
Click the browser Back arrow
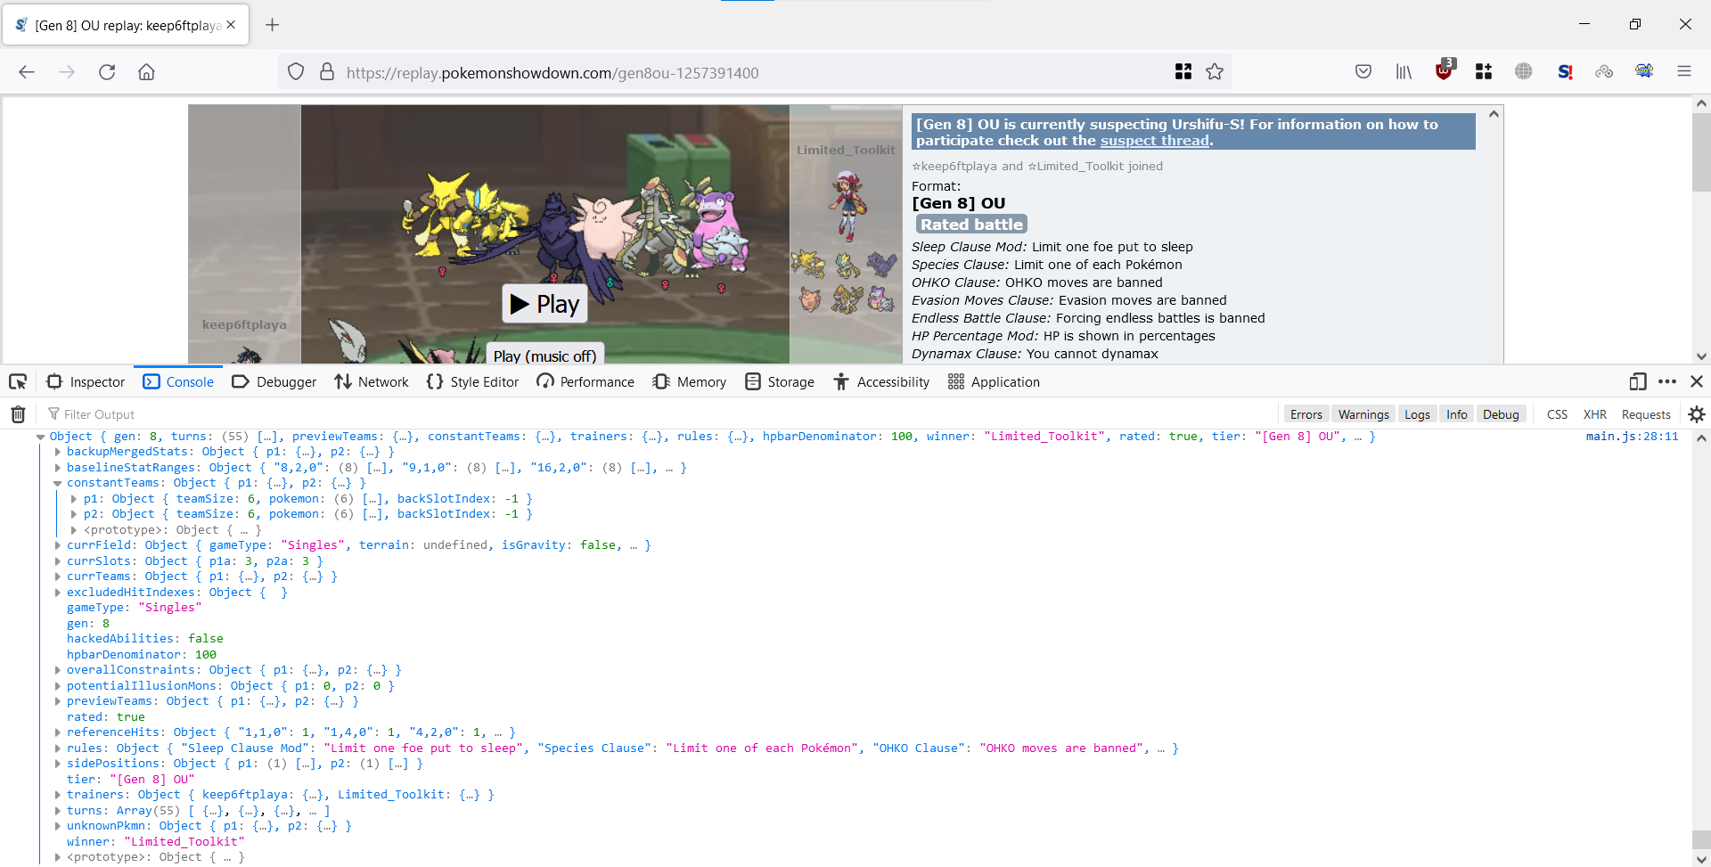[x=27, y=72]
